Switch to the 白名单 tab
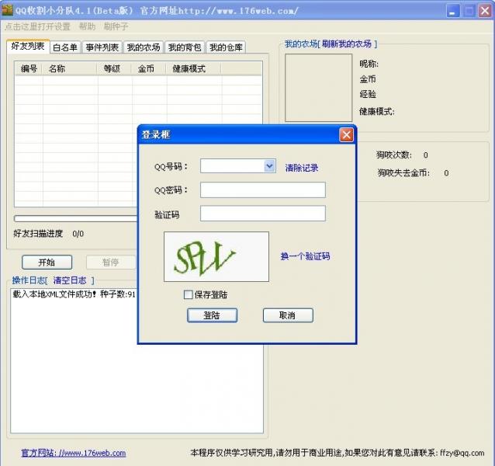The image size is (495, 466). tap(65, 47)
